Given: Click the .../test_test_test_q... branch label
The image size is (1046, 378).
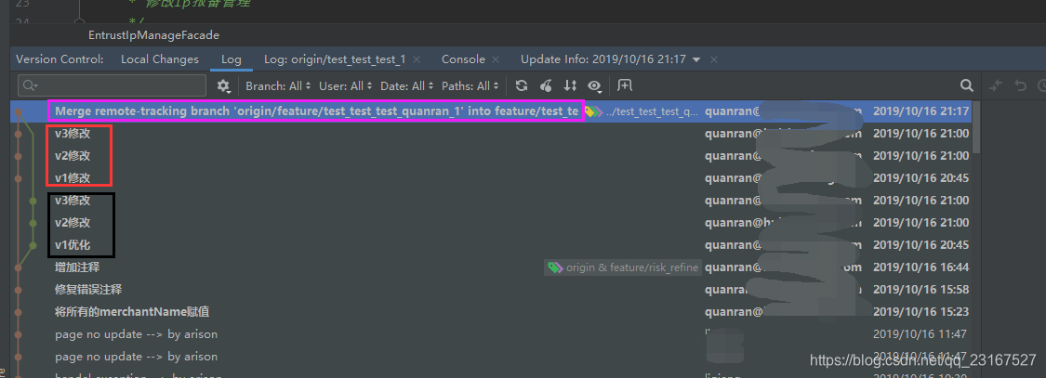Looking at the screenshot, I should pos(651,111).
